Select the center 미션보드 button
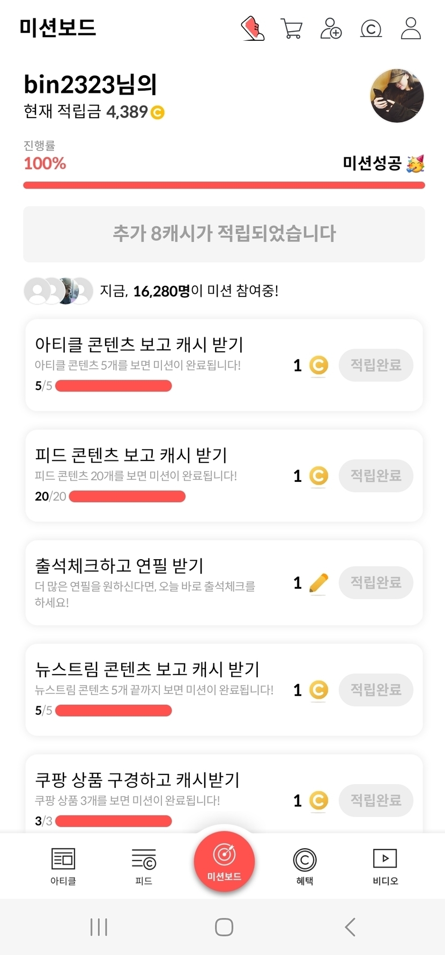The height and width of the screenshot is (955, 445). (224, 861)
